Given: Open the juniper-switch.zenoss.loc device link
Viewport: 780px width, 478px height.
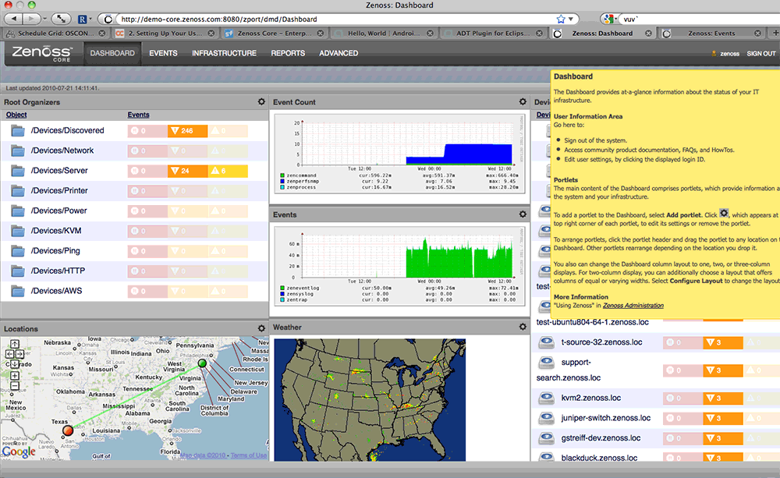Looking at the screenshot, I should 606,418.
